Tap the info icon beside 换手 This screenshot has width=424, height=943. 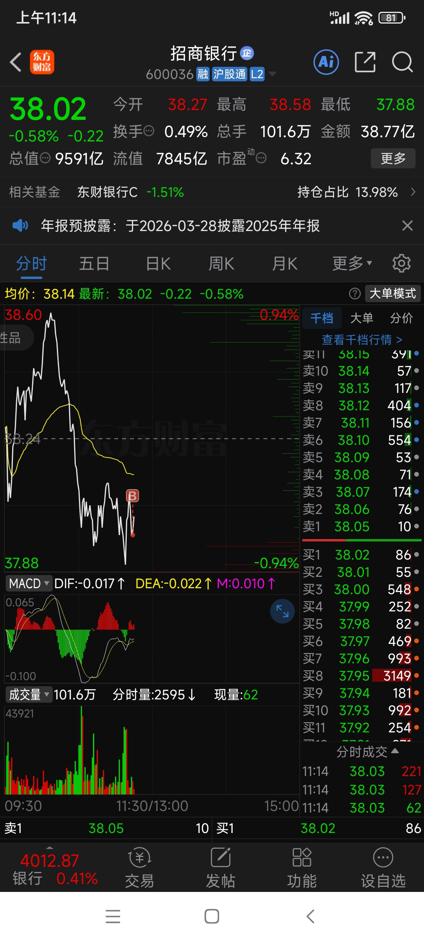pyautogui.click(x=149, y=131)
